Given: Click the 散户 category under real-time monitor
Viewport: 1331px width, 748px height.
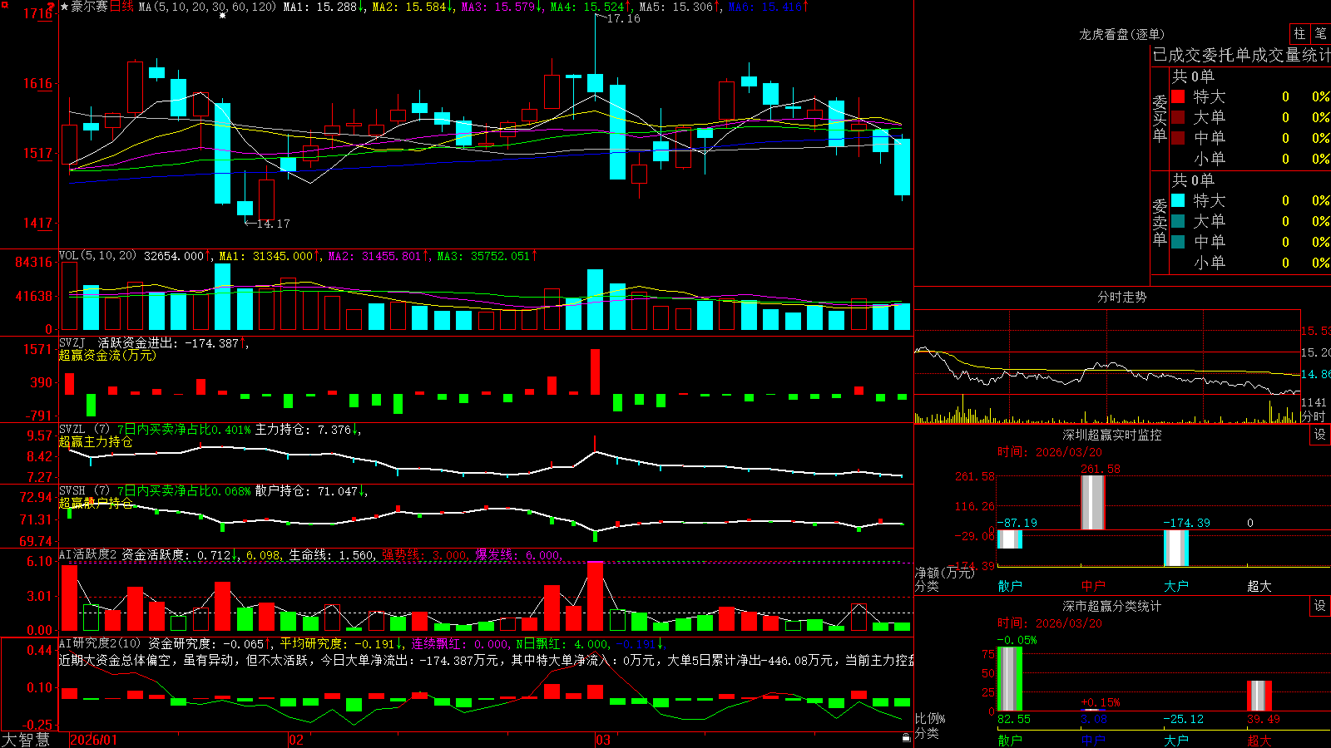Looking at the screenshot, I should pos(1010,586).
